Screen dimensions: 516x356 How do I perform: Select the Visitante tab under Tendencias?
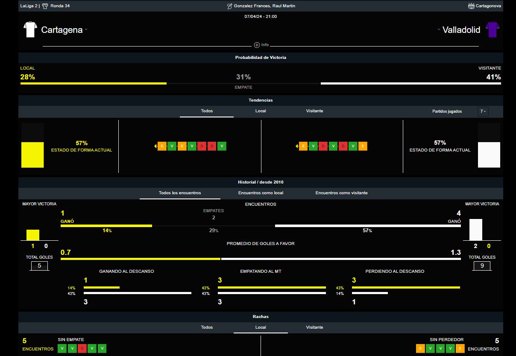pyautogui.click(x=314, y=111)
